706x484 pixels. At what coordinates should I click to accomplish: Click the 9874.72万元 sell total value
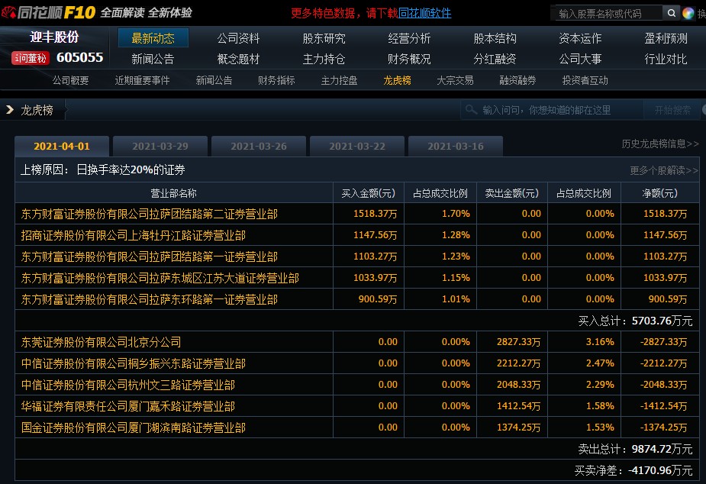point(662,449)
